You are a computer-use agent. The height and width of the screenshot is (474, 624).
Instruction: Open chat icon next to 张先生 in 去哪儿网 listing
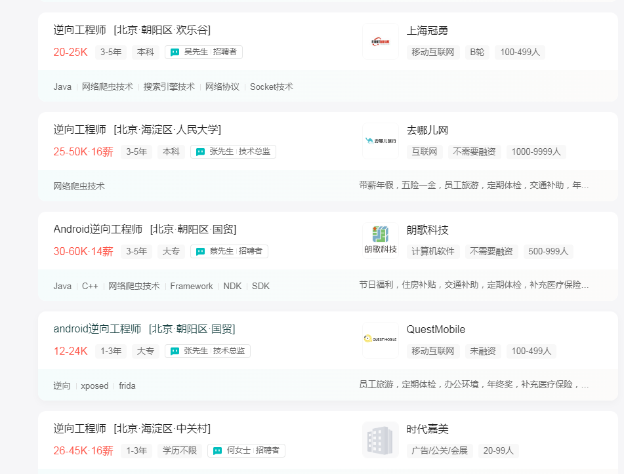click(201, 152)
